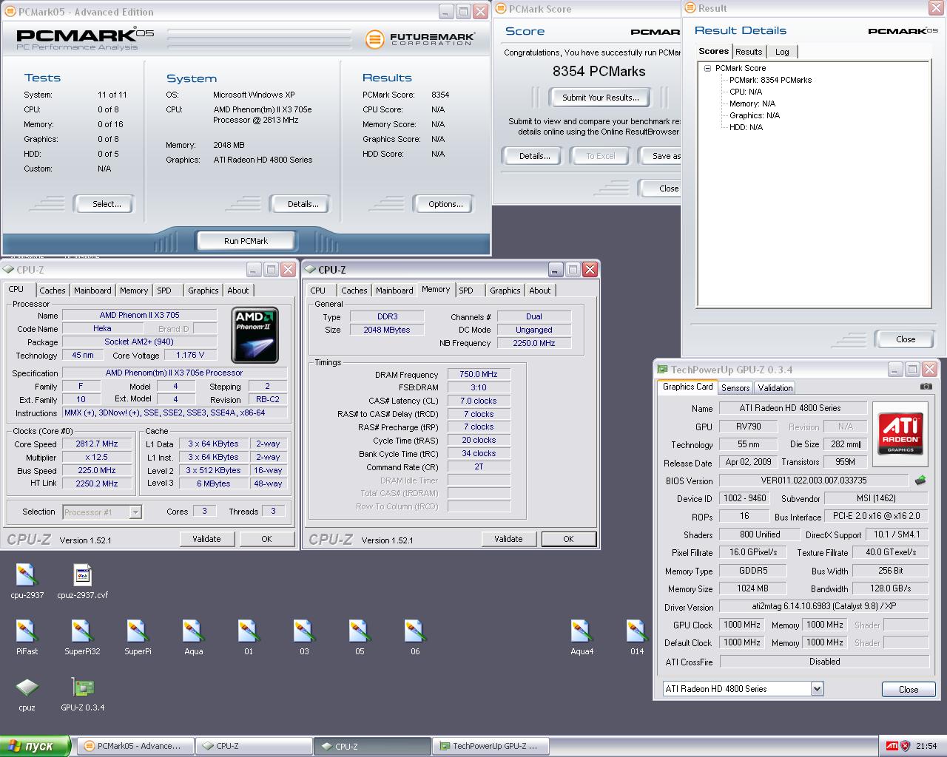Select 'PCMark: 8354 PCMarks' tree entry
Image resolution: width=947 pixels, height=757 pixels.
[x=770, y=80]
